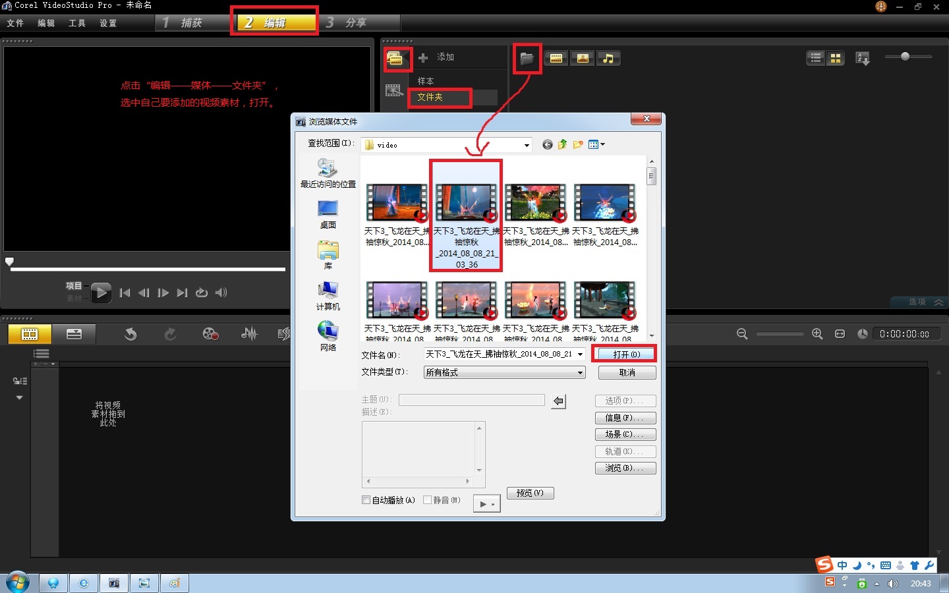Switch to the 1 捕获 step tab
Image resolution: width=949 pixels, height=593 pixels.
click(192, 22)
